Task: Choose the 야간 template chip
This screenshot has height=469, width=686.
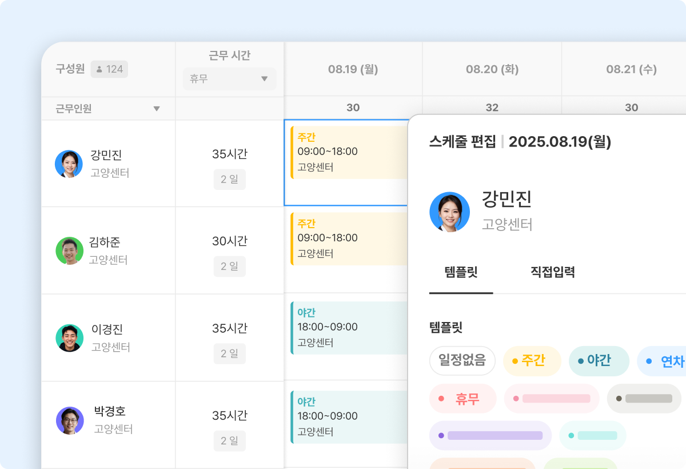Action: coord(599,360)
